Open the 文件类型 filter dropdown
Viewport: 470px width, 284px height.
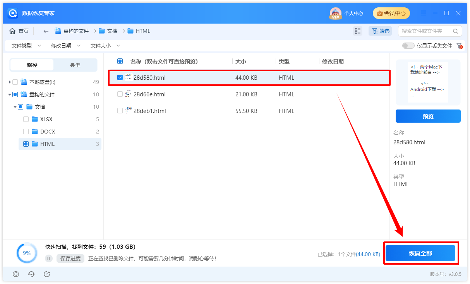click(26, 46)
